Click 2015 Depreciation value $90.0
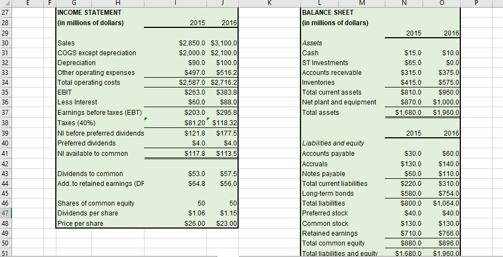This screenshot has width=503, height=257. (195, 62)
